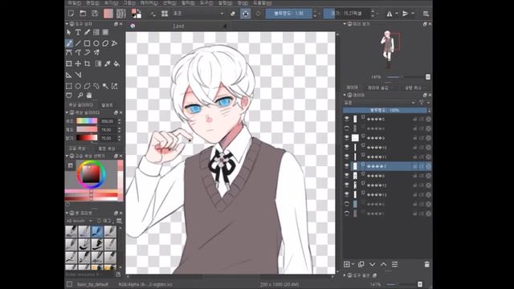514x289 pixels.
Task: Select the Contiguous Selection magic wand
Action: [x=105, y=86]
